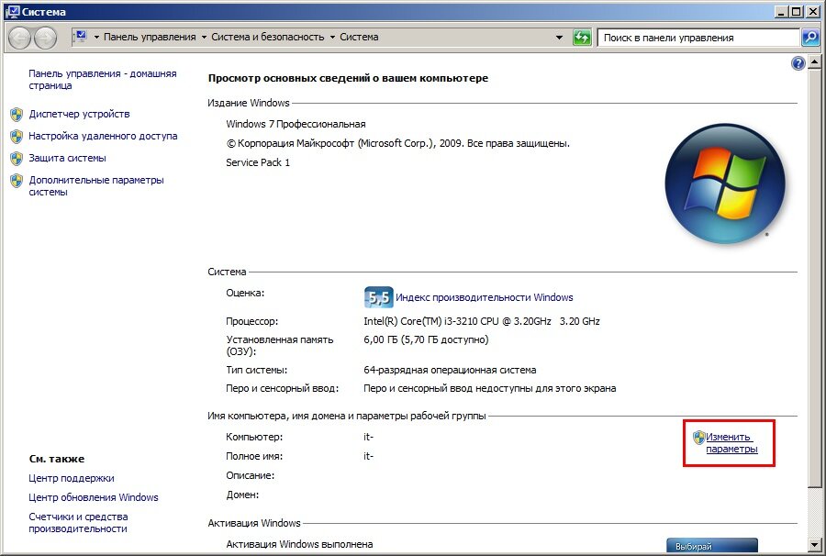Click the Back navigation arrow button
This screenshot has height=556, width=826.
pyautogui.click(x=19, y=38)
